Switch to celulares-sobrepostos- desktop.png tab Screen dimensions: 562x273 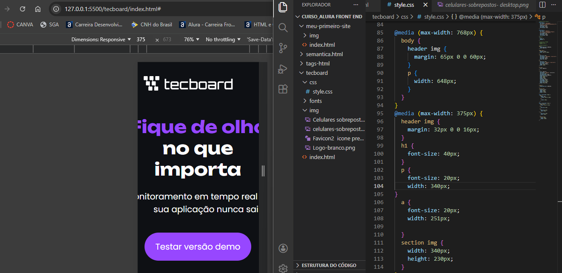483,5
